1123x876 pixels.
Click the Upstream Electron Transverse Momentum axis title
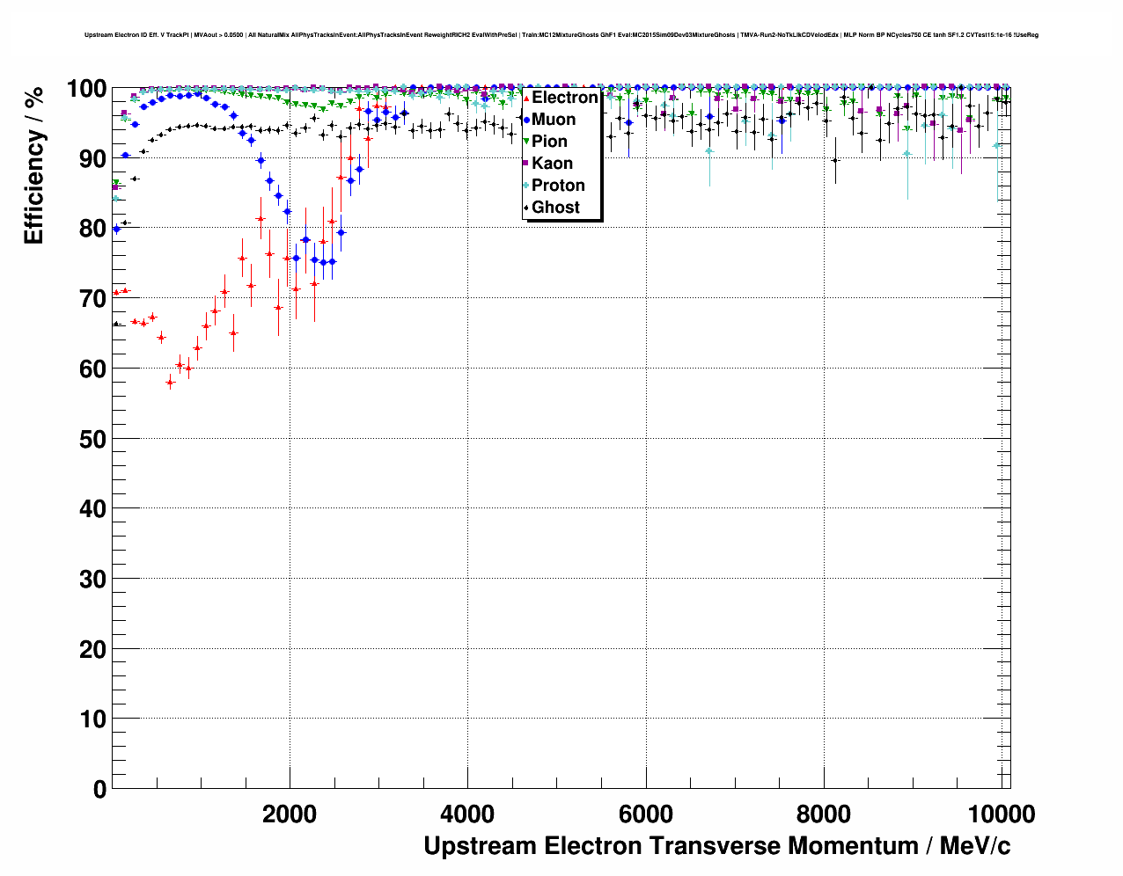pos(716,846)
